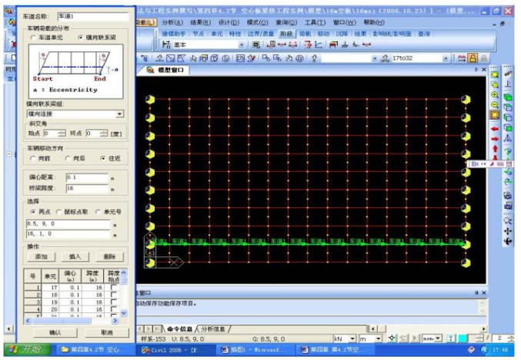Select 车道单元 radio button
This screenshot has width=521, height=360.
33,38
